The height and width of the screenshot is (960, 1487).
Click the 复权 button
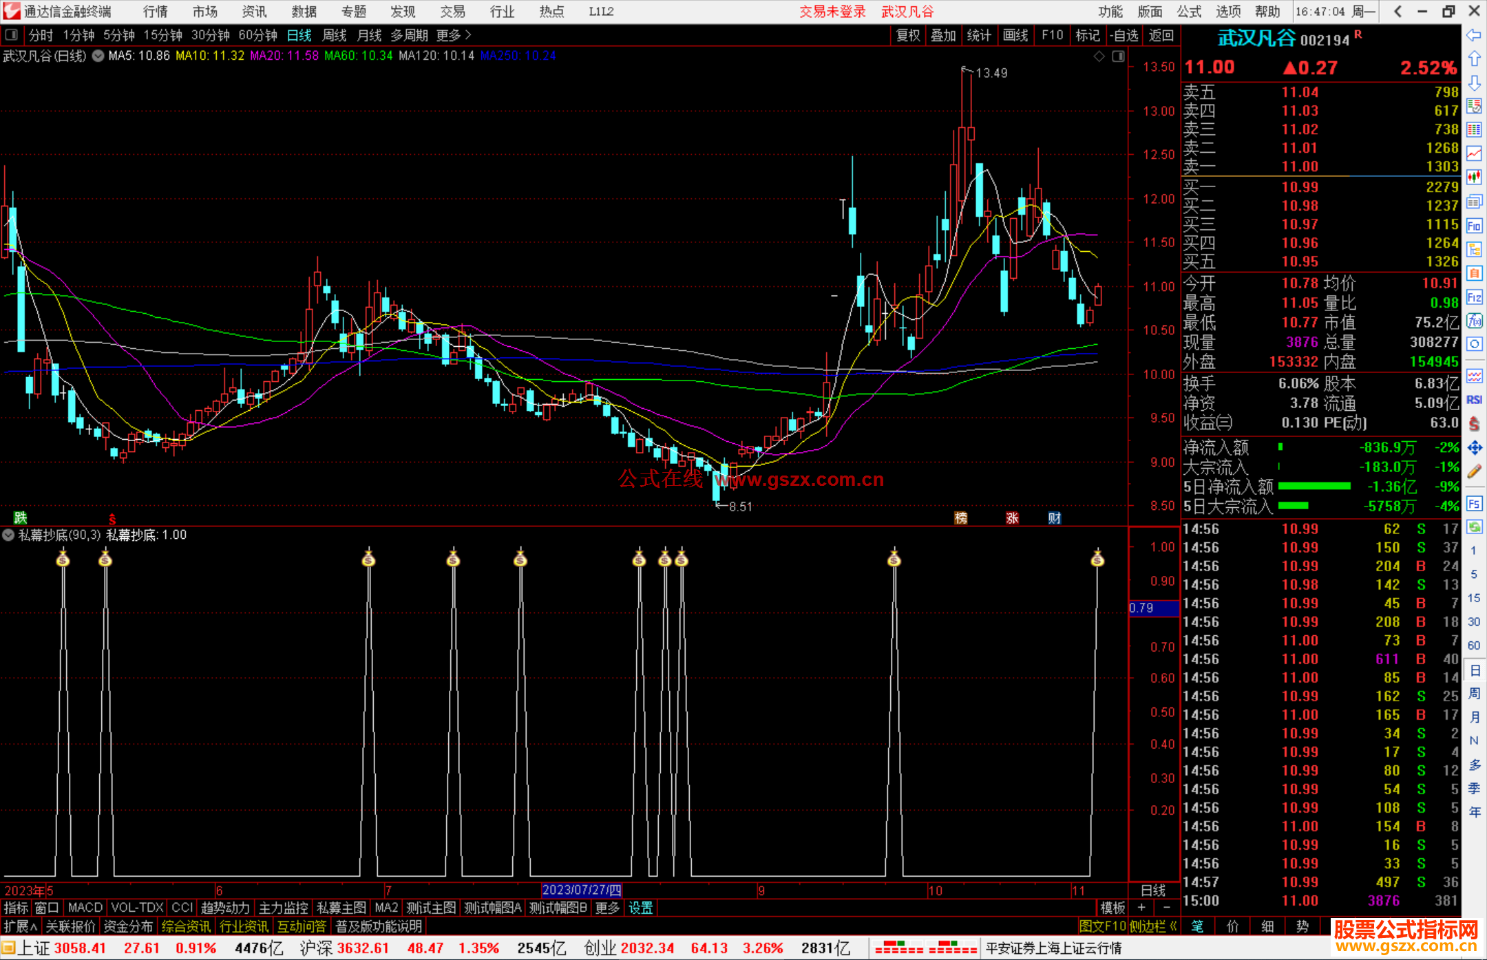point(908,35)
